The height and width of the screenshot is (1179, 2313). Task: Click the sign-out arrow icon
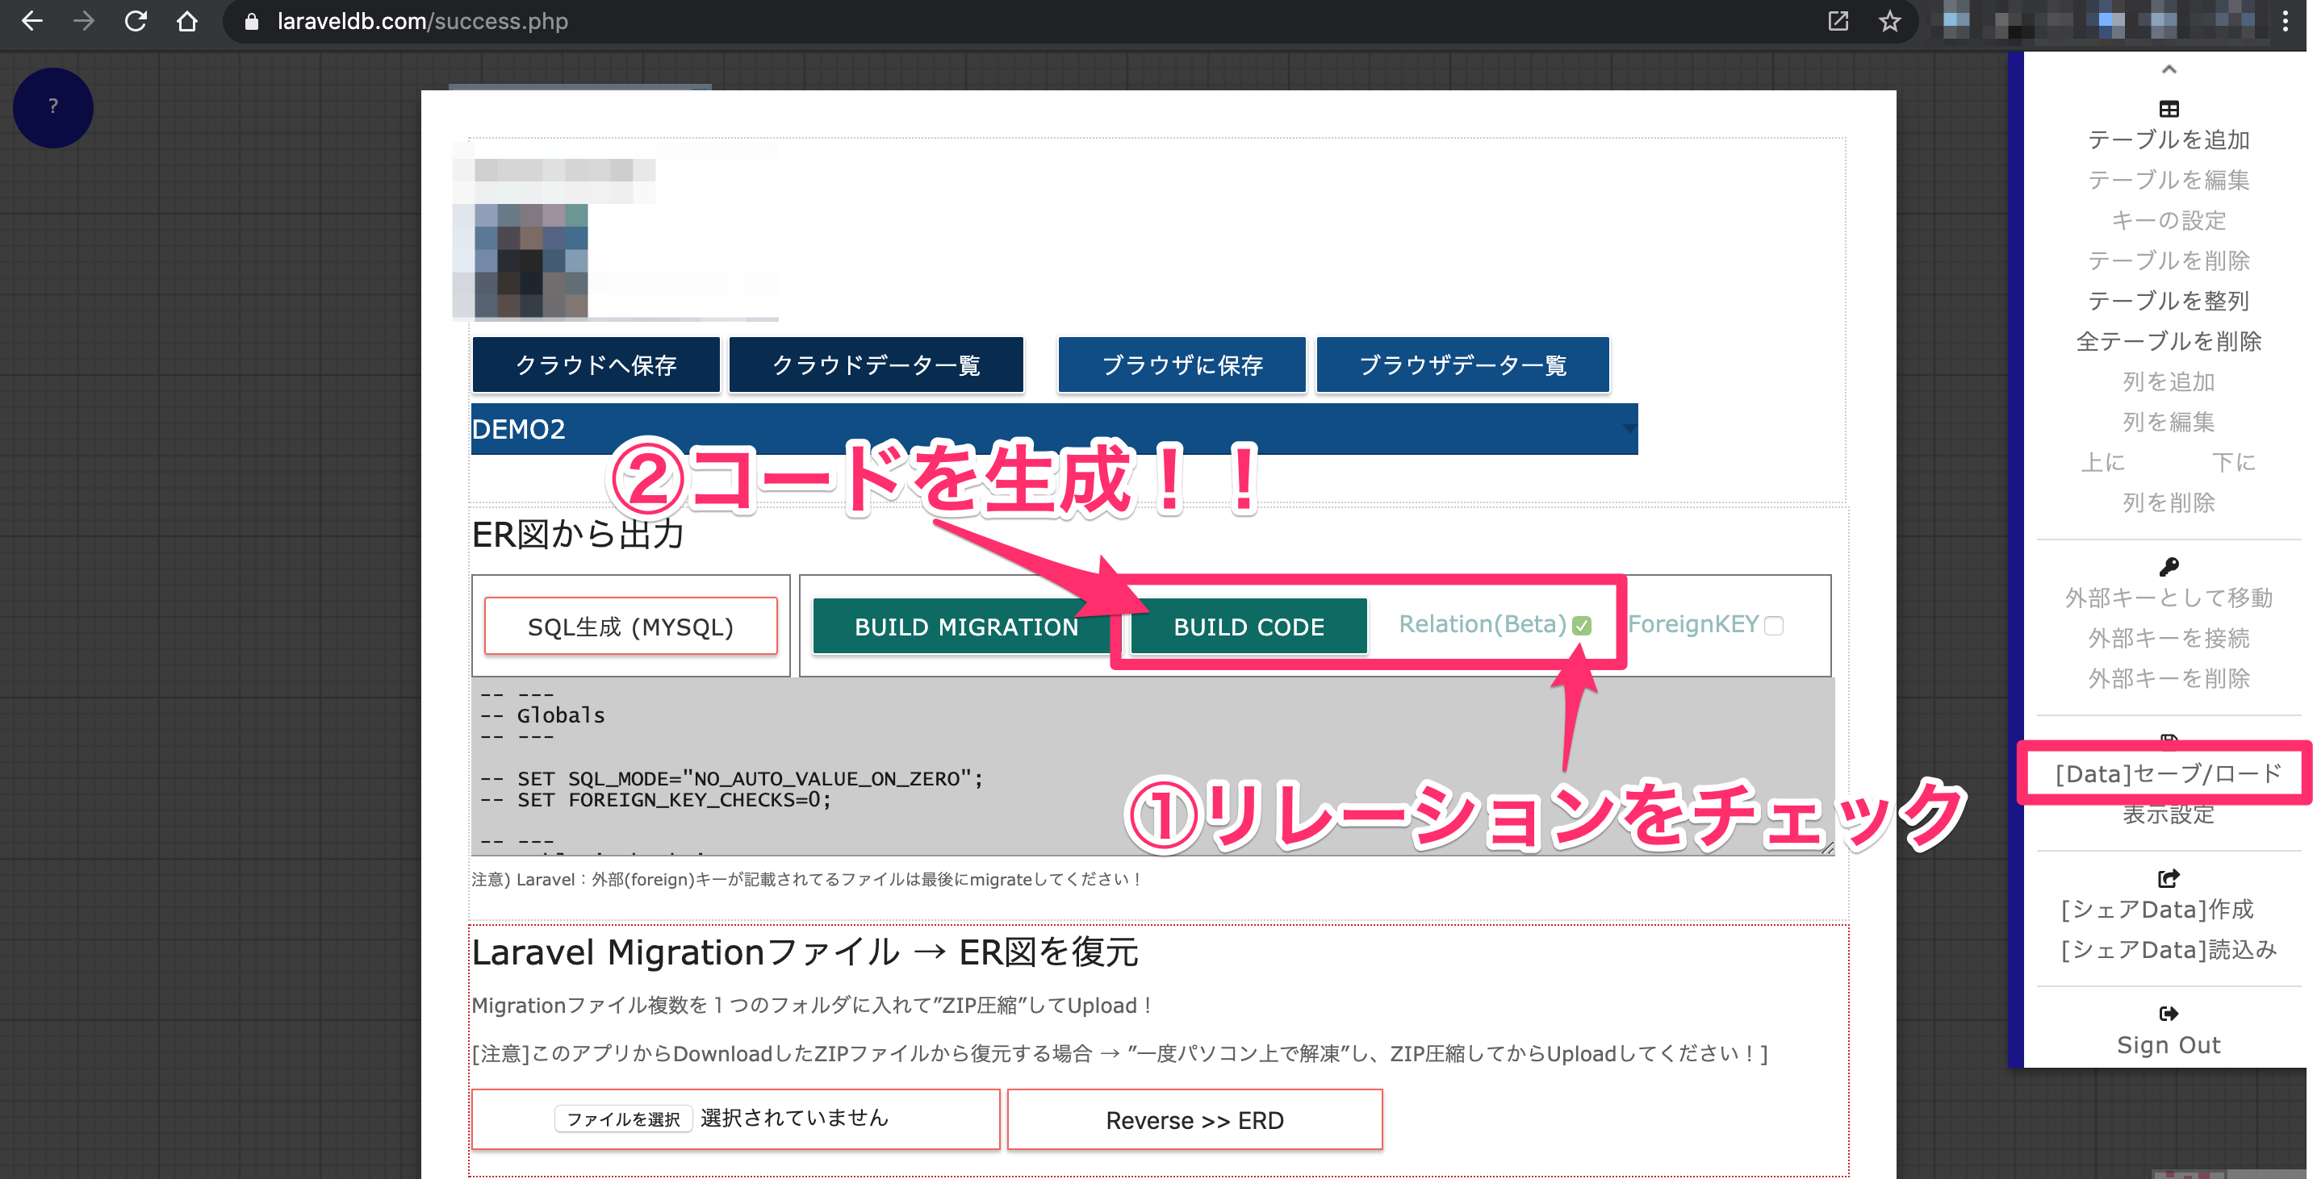[2169, 1013]
